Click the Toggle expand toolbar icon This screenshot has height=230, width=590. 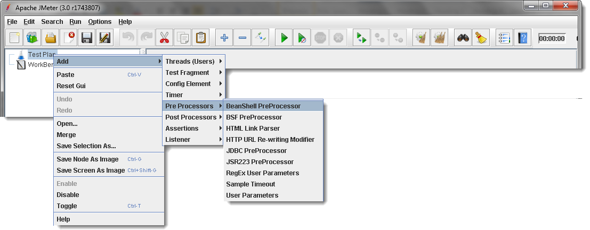tap(261, 38)
